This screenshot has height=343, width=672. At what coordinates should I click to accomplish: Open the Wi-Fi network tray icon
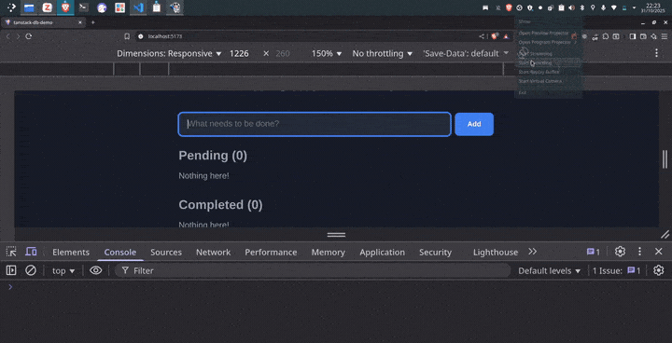tap(614, 7)
